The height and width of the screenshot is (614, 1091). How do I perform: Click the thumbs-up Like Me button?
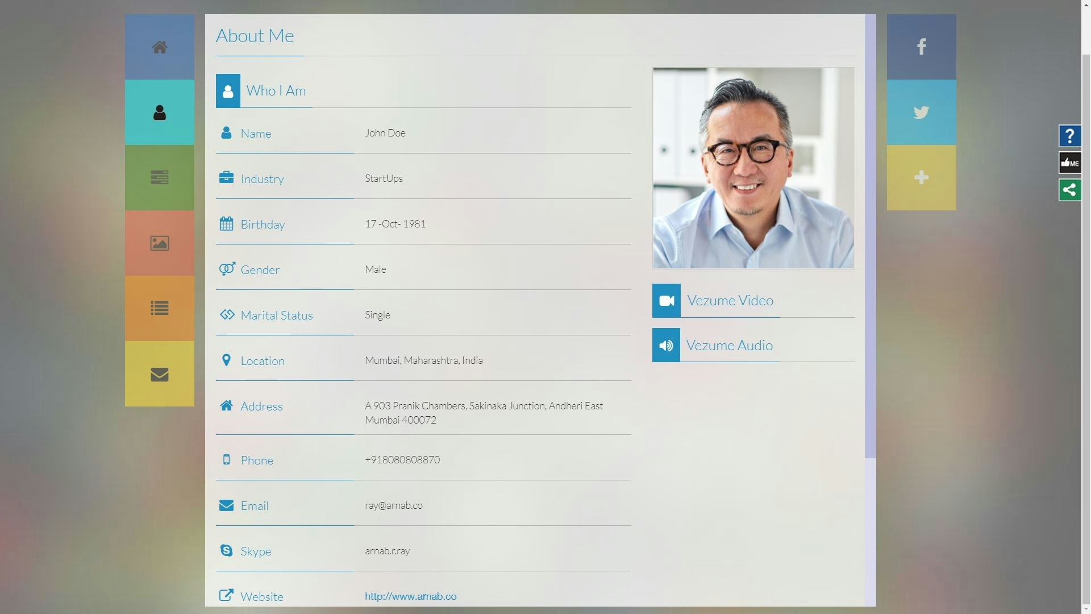pyautogui.click(x=1069, y=163)
